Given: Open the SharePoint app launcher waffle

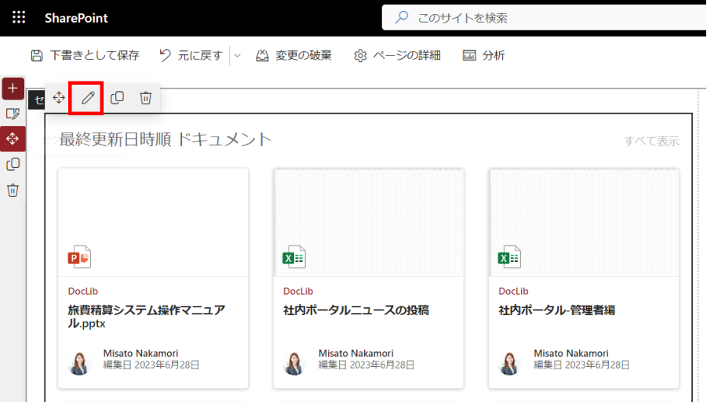Looking at the screenshot, I should 19,17.
